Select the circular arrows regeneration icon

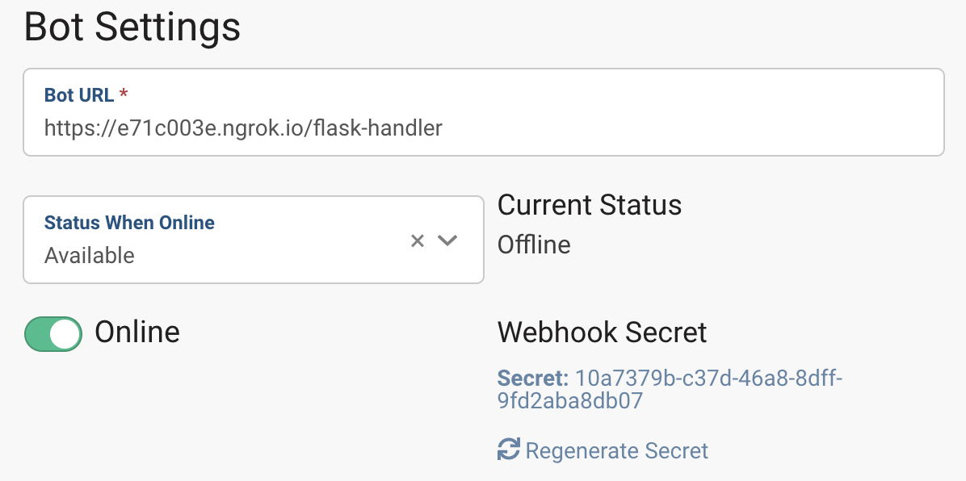[507, 450]
